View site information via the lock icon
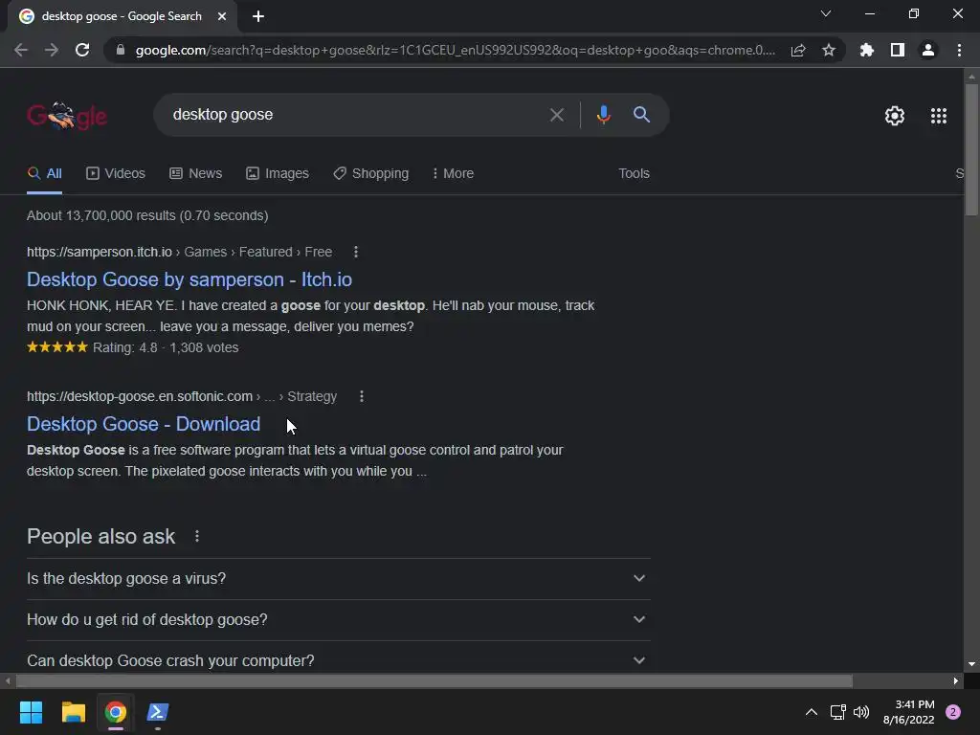980x735 pixels. (x=121, y=50)
